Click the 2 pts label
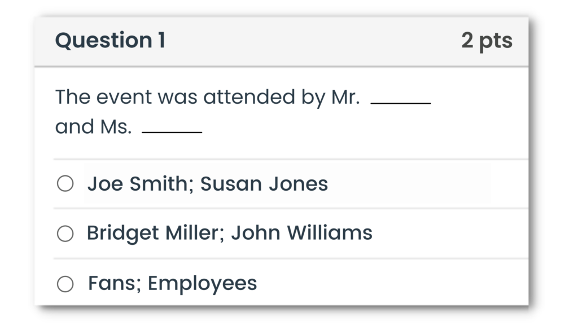The image size is (578, 325). tap(488, 40)
